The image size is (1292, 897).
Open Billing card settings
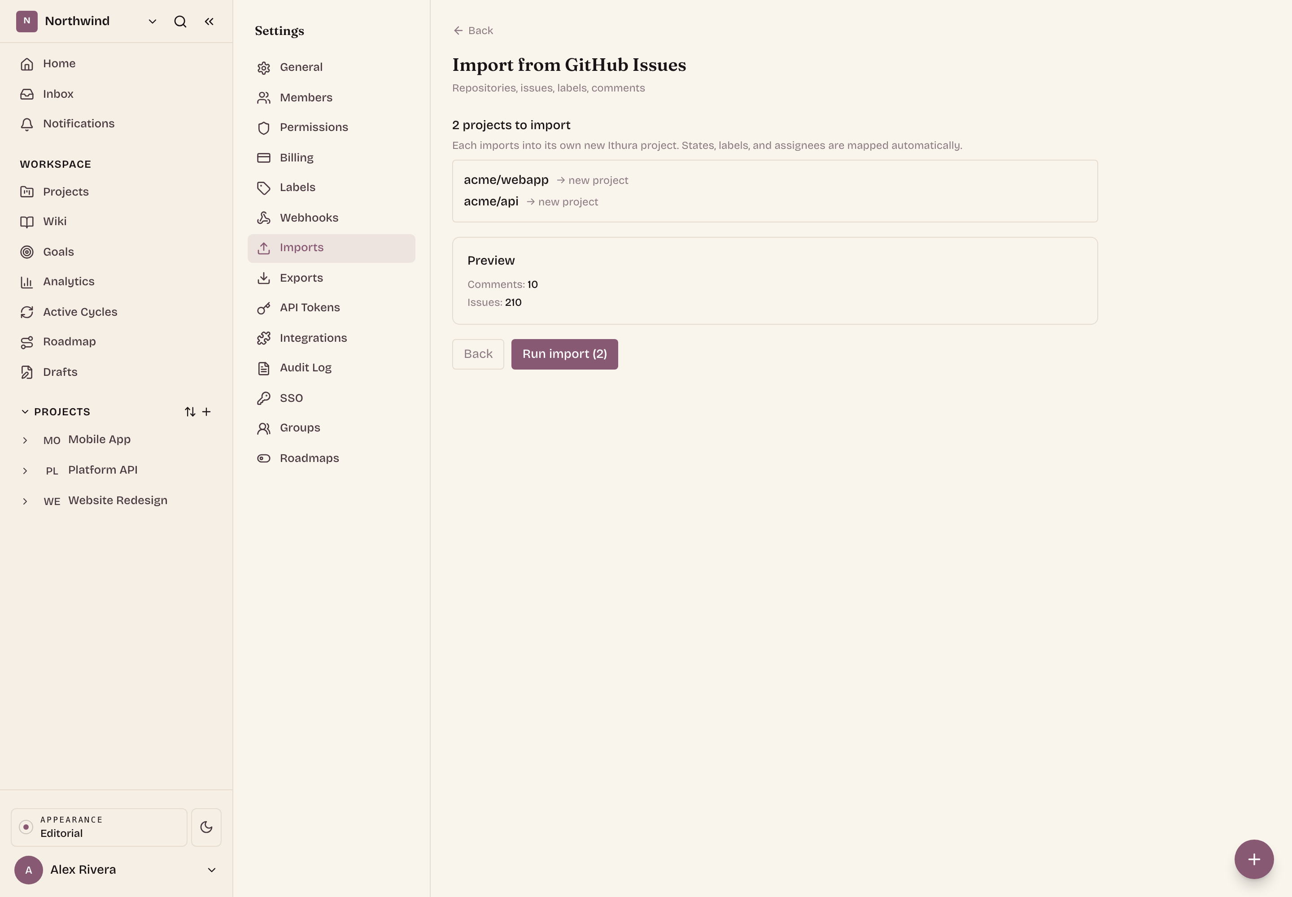[331, 158]
